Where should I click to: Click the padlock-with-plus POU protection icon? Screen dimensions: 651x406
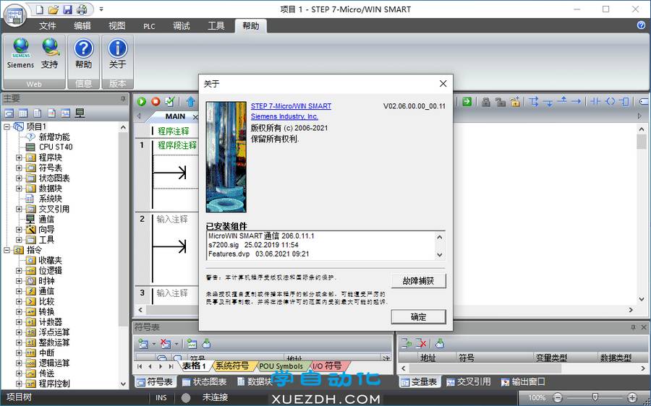coord(515,102)
